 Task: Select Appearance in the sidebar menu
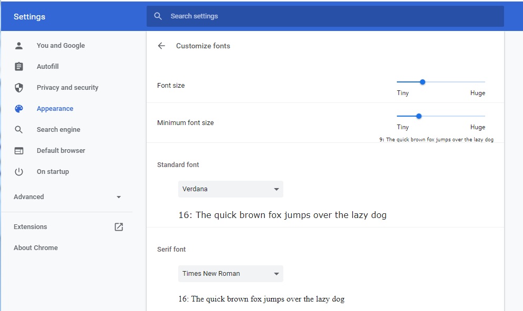point(55,109)
